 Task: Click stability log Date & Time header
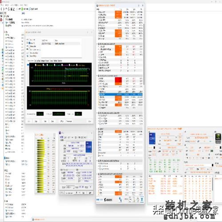pyautogui.click(x=45, y=40)
